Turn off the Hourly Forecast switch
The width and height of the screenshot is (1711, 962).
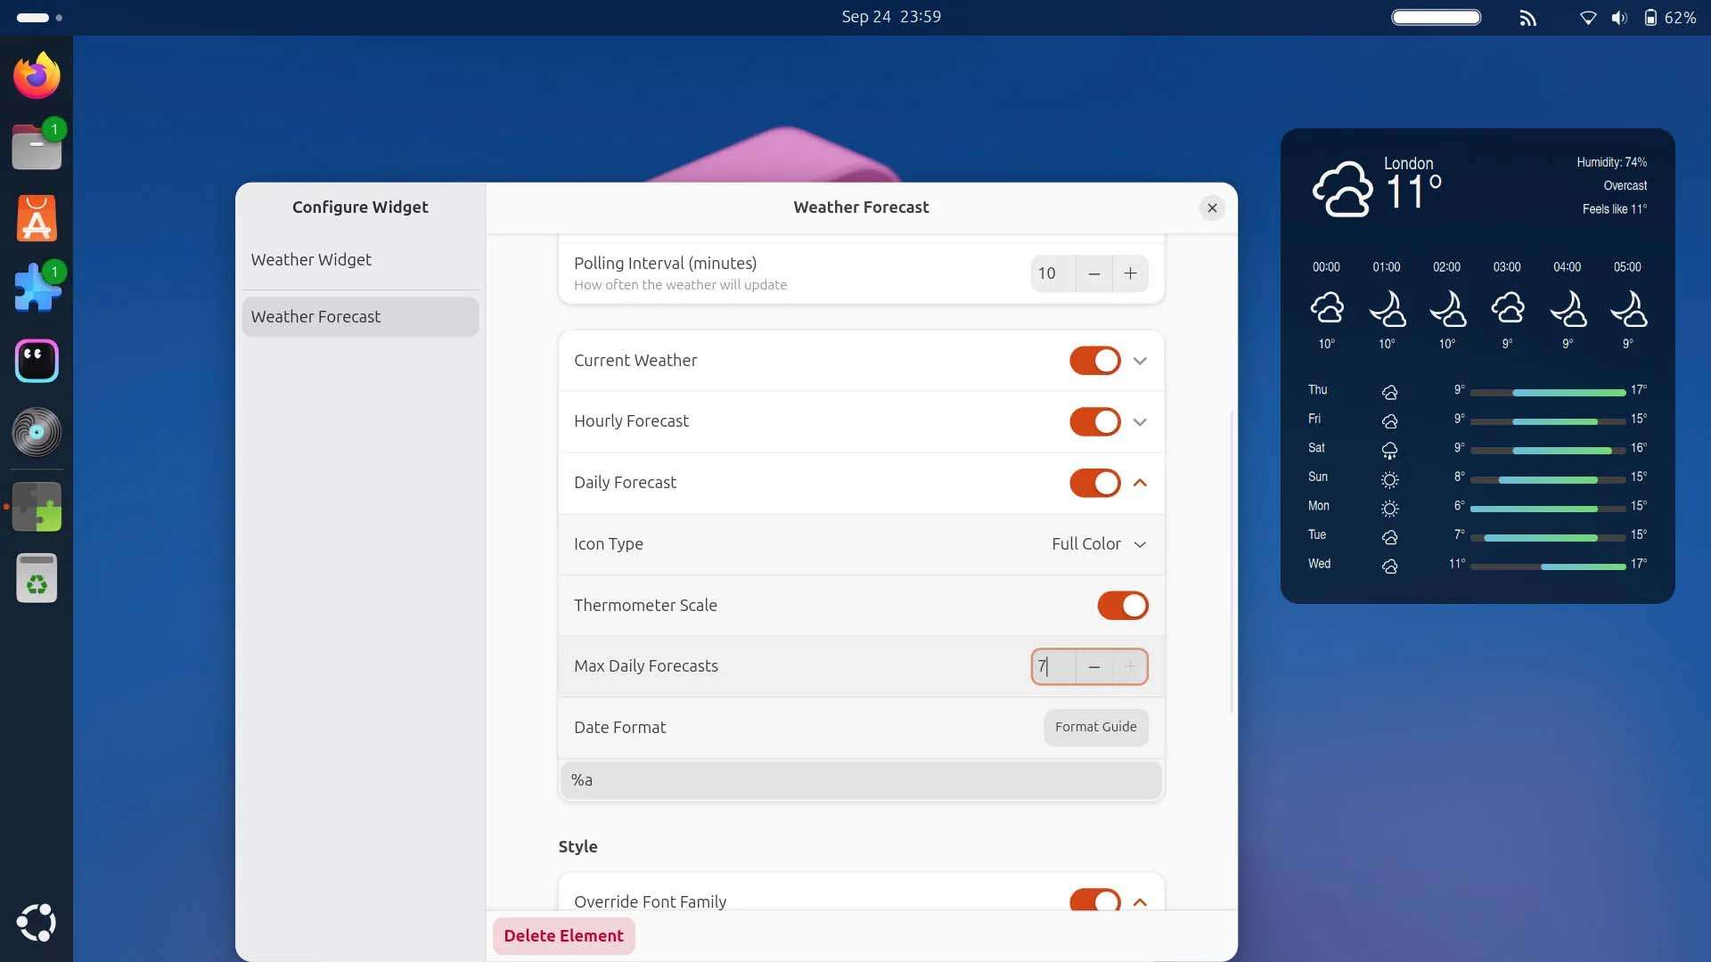(1094, 422)
